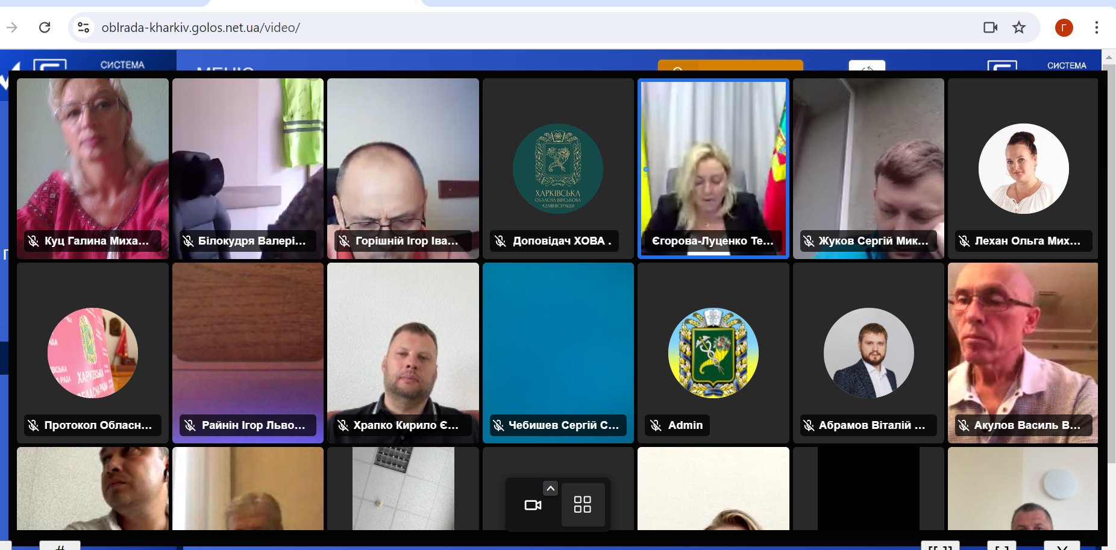Viewport: 1116px width, 550px height.
Task: Reload the current page
Action: 45,28
